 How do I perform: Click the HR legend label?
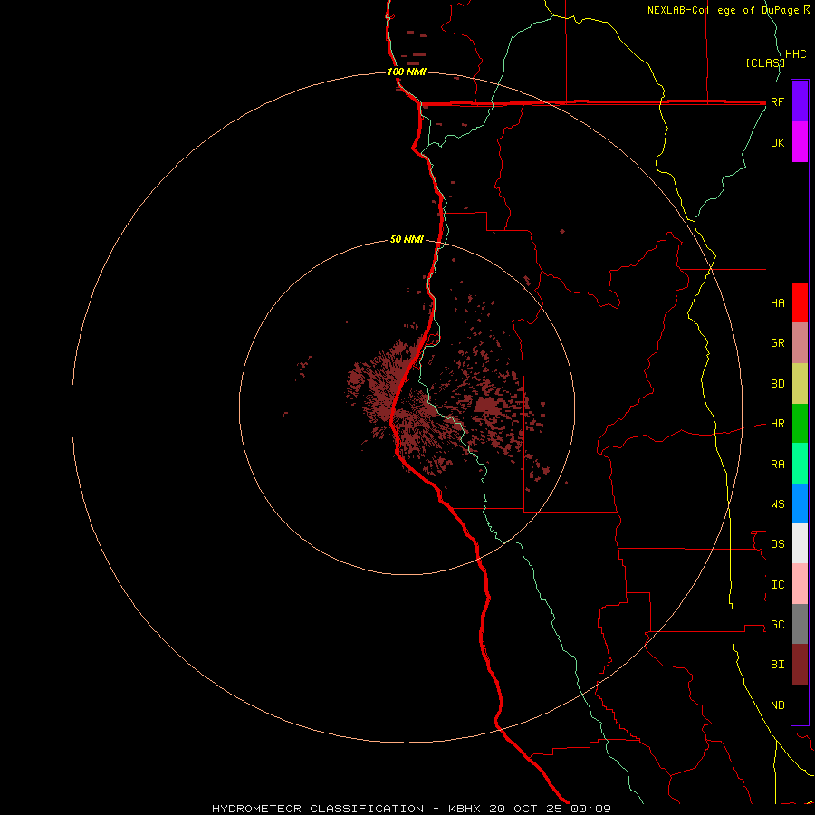coord(777,424)
